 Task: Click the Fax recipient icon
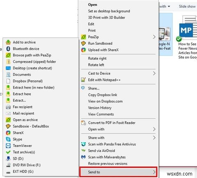pyautogui.click(x=8, y=107)
